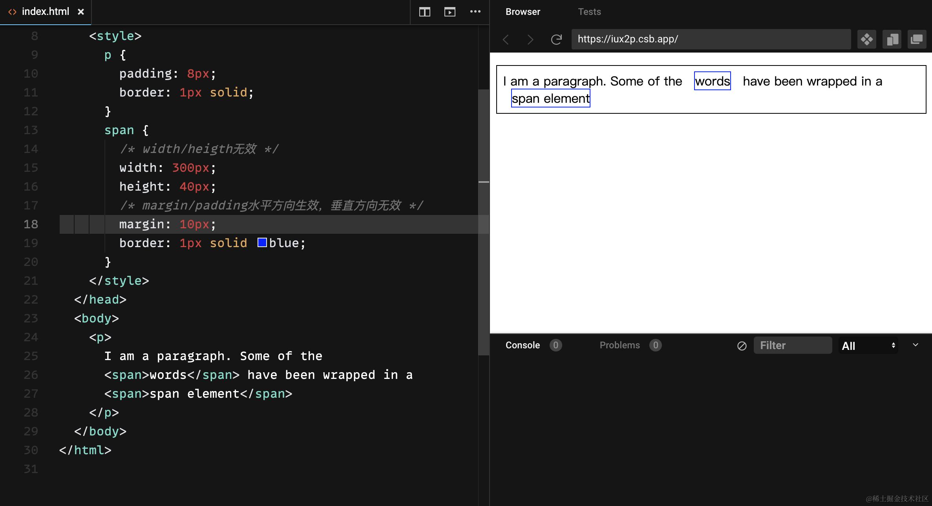Clear the console with the ban icon

pos(742,346)
